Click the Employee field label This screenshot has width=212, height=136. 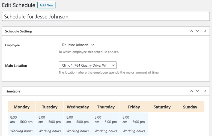coord(13,45)
